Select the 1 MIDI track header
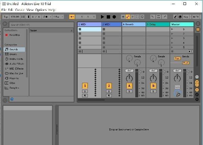This screenshot has height=145, width=203. tap(89, 24)
